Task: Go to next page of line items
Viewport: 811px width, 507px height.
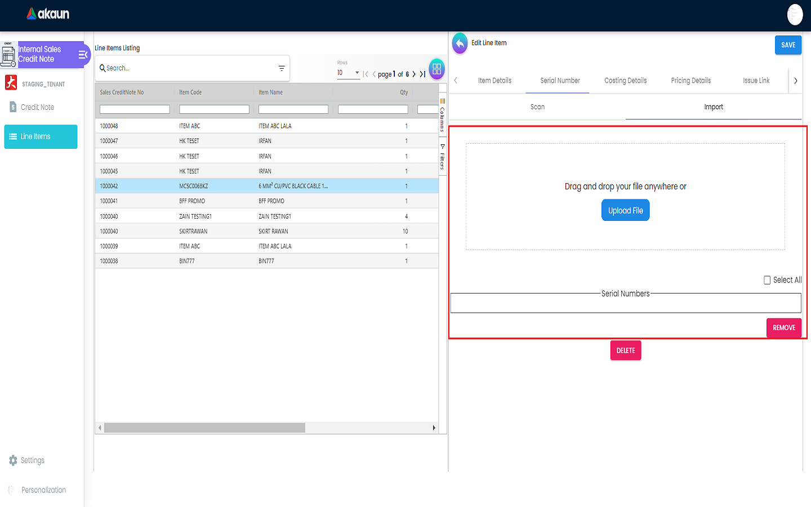Action: 414,74
